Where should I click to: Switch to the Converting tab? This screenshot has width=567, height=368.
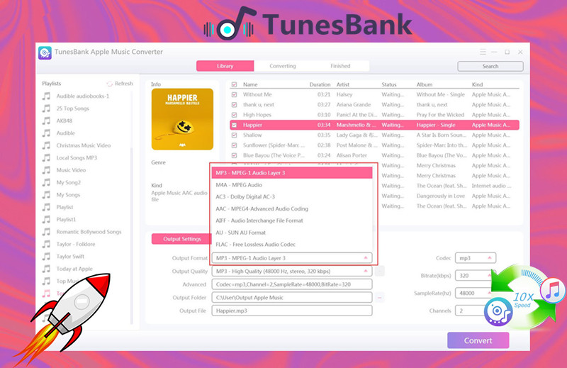coord(283,66)
